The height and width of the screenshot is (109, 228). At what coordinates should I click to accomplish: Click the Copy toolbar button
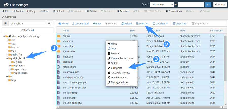[x=31, y=11]
